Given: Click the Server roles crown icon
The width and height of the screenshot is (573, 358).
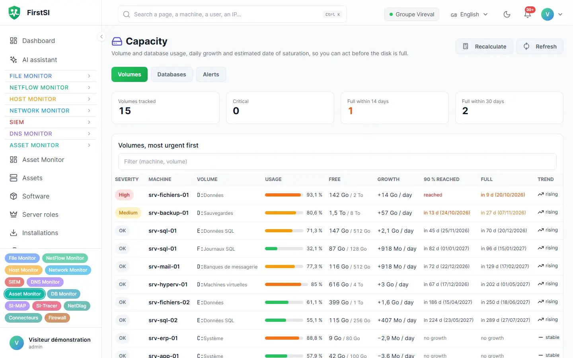Looking at the screenshot, I should click(14, 214).
